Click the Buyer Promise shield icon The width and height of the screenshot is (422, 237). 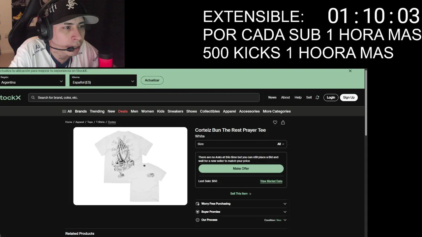coord(197,212)
